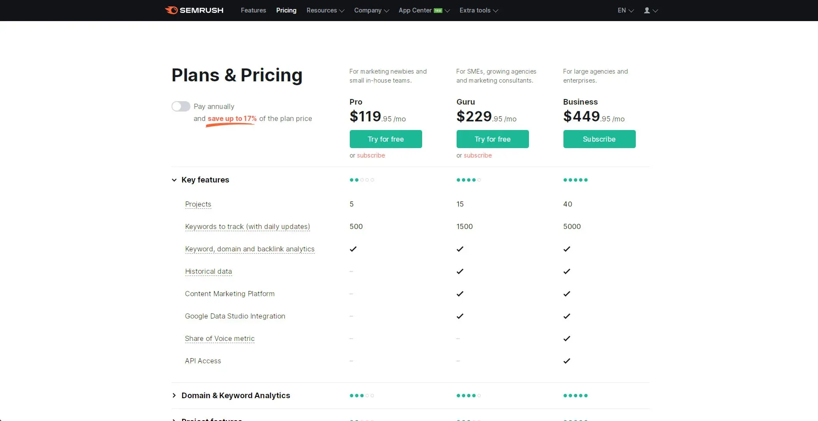Click Business checkmark for Keyword, domain and backlink analytics
Screen dimensions: 818x421
[567, 249]
